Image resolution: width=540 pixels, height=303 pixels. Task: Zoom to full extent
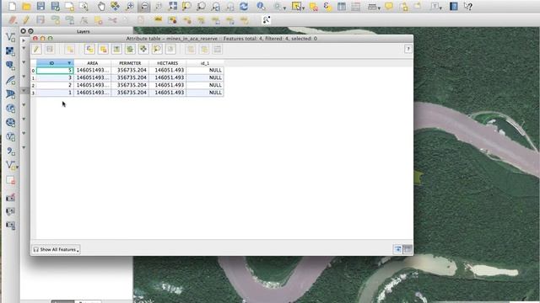173,6
